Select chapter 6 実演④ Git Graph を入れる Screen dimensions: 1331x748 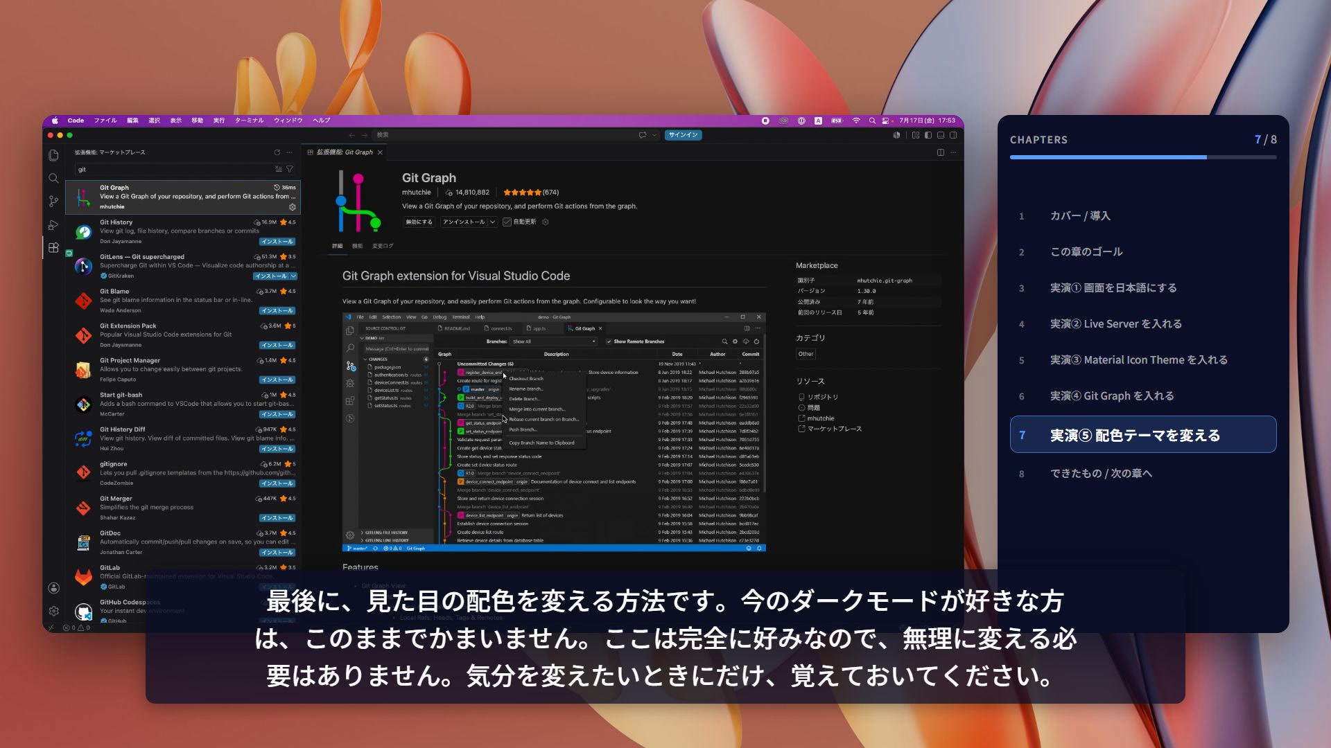1143,396
